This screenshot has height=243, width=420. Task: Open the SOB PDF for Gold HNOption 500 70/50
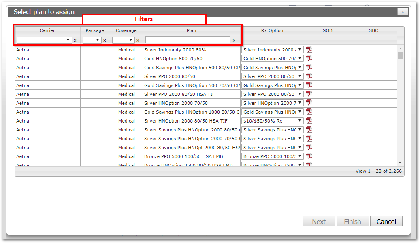309,59
